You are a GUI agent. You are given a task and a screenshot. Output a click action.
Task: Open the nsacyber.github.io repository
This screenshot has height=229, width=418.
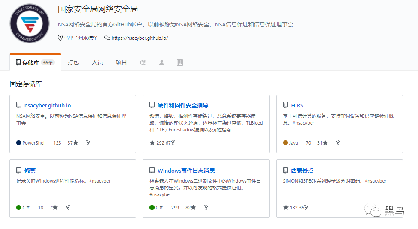coord(48,105)
